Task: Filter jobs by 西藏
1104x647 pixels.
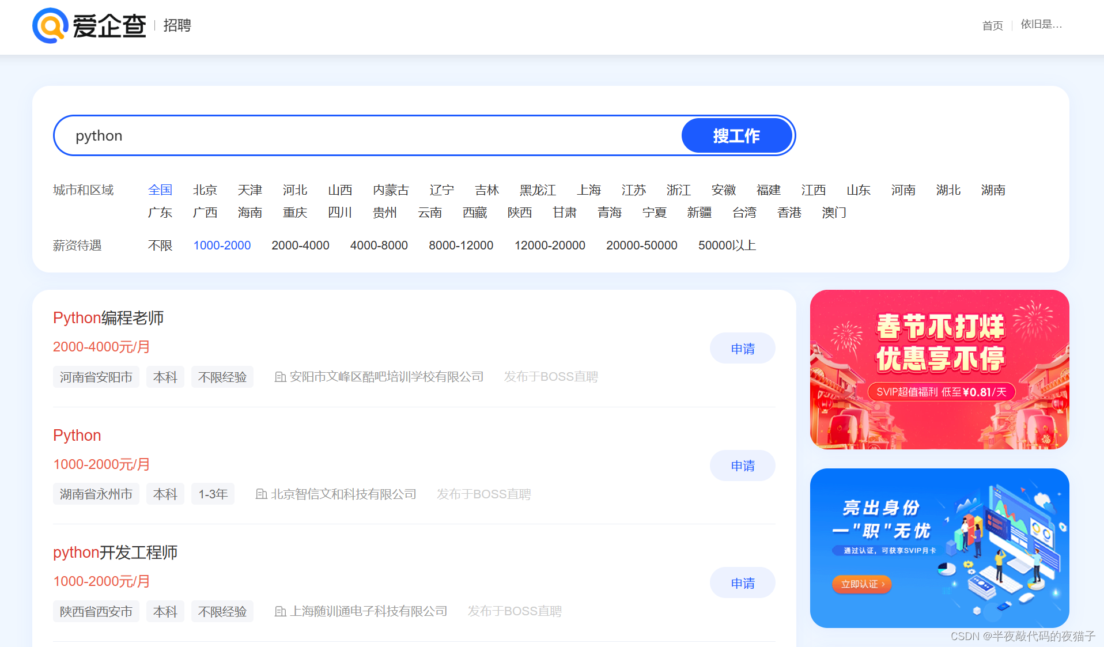Action: click(x=475, y=213)
